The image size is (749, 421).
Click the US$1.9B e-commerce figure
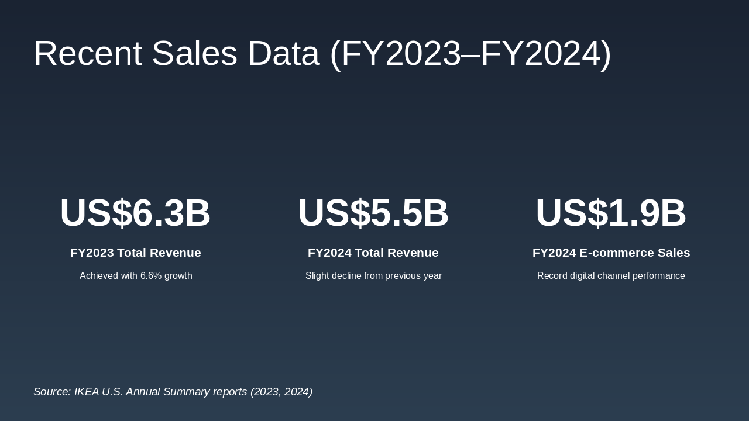(x=611, y=213)
